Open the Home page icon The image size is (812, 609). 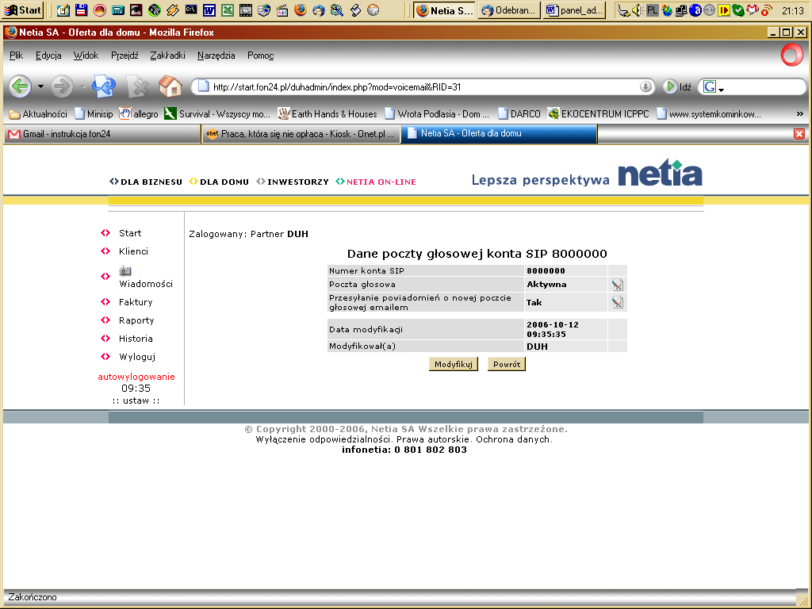pos(170,86)
